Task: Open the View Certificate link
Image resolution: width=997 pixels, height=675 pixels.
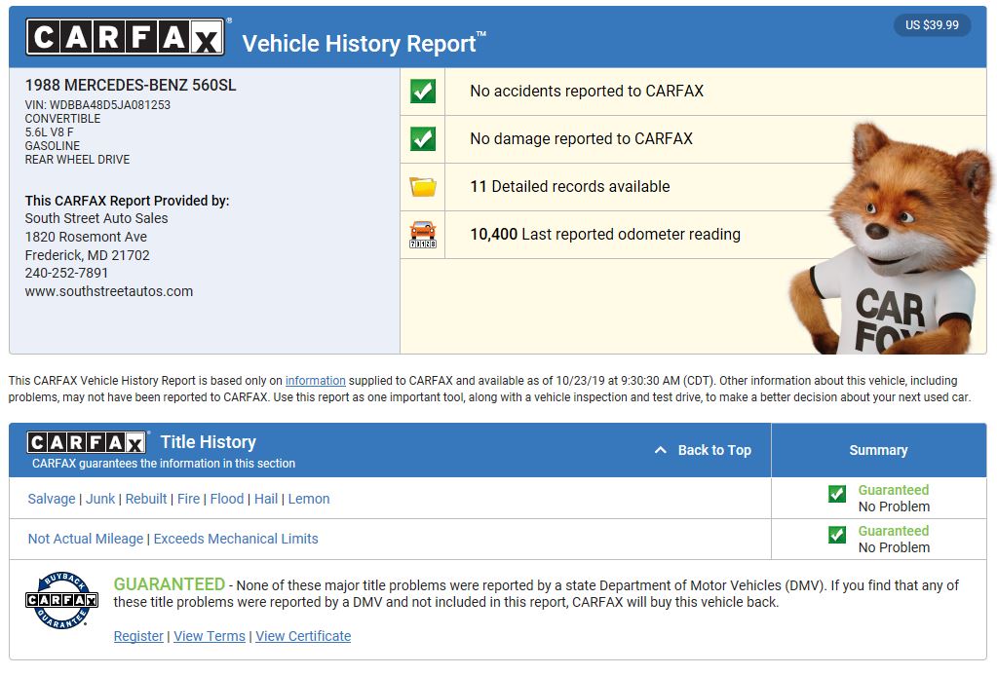Action: tap(303, 636)
